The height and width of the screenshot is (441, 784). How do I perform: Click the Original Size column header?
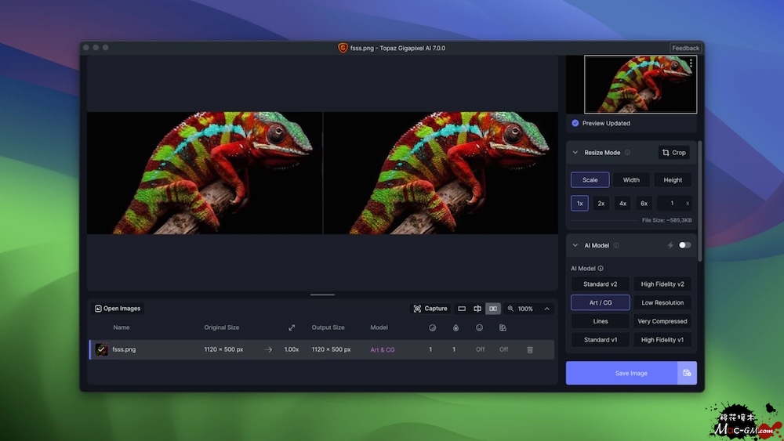[x=222, y=327]
